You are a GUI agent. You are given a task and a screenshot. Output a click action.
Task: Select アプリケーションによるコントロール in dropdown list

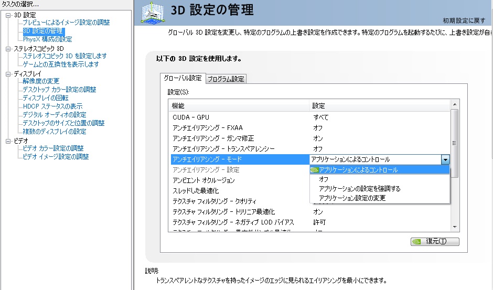pos(380,170)
